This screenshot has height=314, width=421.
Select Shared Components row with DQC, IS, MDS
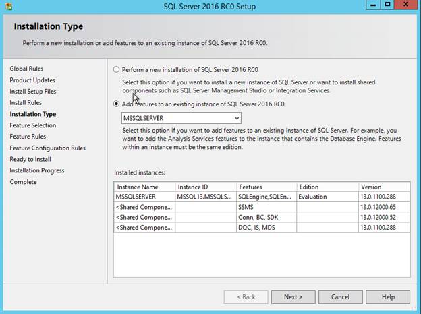click(262, 228)
